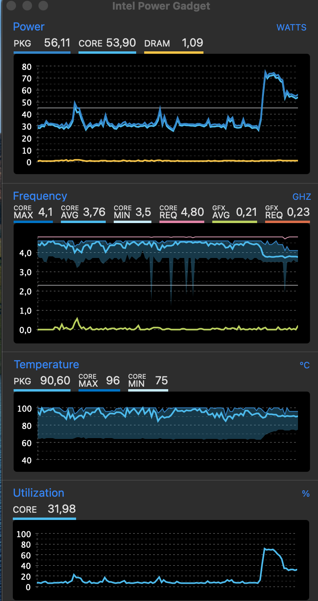Click the Power section heading
The height and width of the screenshot is (601, 318).
click(29, 27)
